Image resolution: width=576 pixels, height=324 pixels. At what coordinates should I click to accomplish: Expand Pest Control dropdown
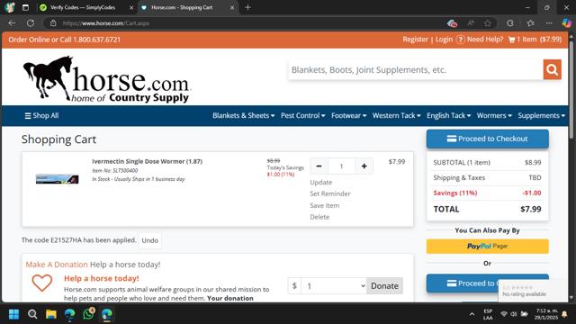click(302, 116)
